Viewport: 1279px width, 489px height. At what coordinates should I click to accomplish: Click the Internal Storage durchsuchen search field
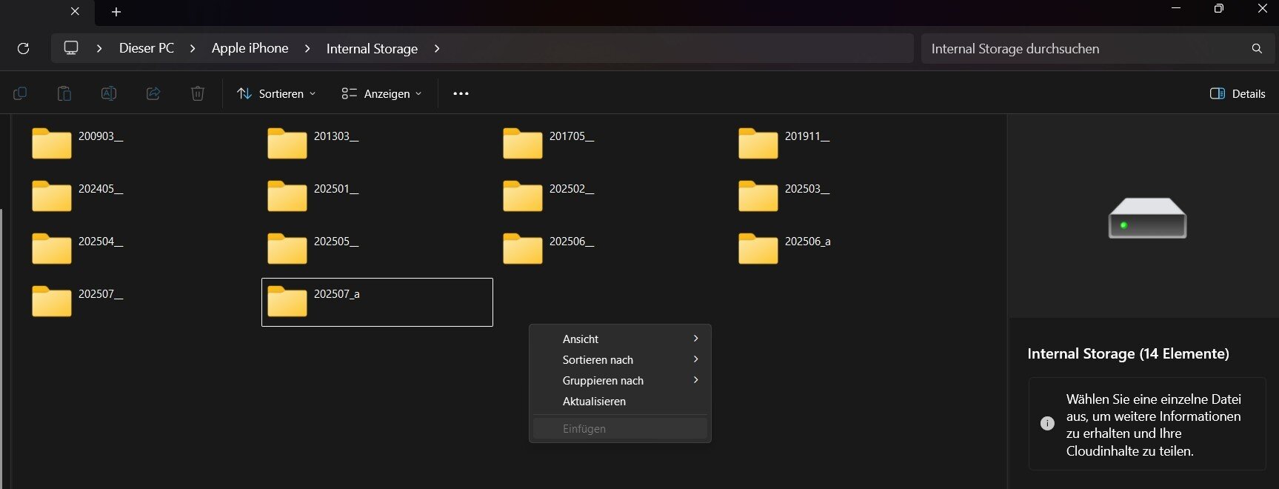[x=1081, y=48]
